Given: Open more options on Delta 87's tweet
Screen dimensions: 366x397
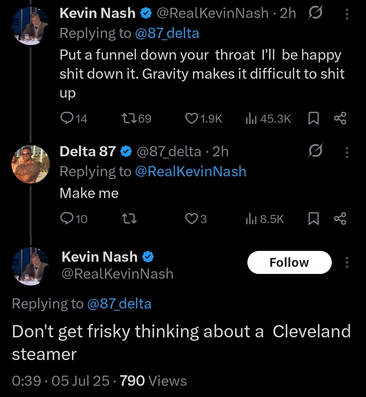Looking at the screenshot, I should click(x=347, y=152).
